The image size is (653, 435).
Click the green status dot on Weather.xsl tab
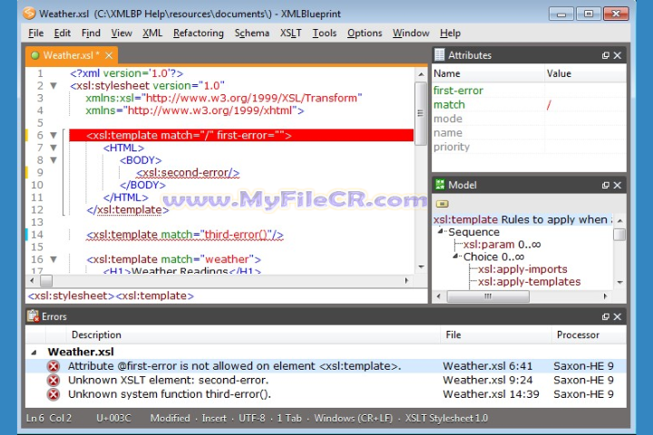35,55
